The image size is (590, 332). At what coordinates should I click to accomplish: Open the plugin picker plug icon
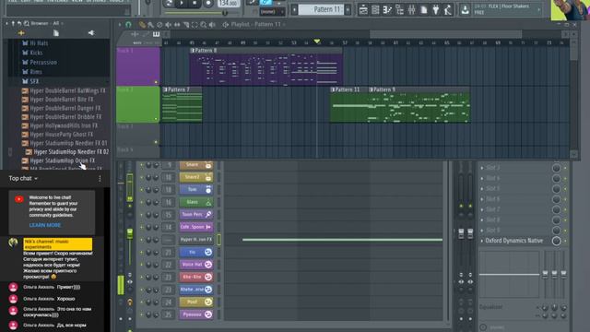click(x=436, y=10)
